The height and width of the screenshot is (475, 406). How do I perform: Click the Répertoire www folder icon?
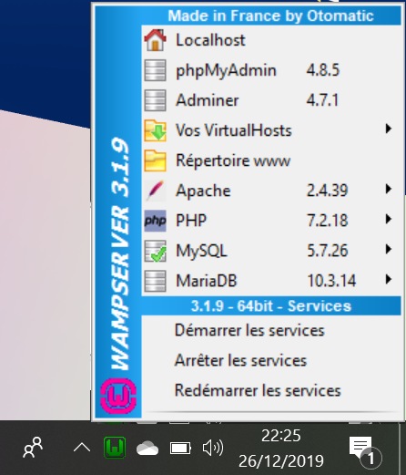(x=155, y=160)
